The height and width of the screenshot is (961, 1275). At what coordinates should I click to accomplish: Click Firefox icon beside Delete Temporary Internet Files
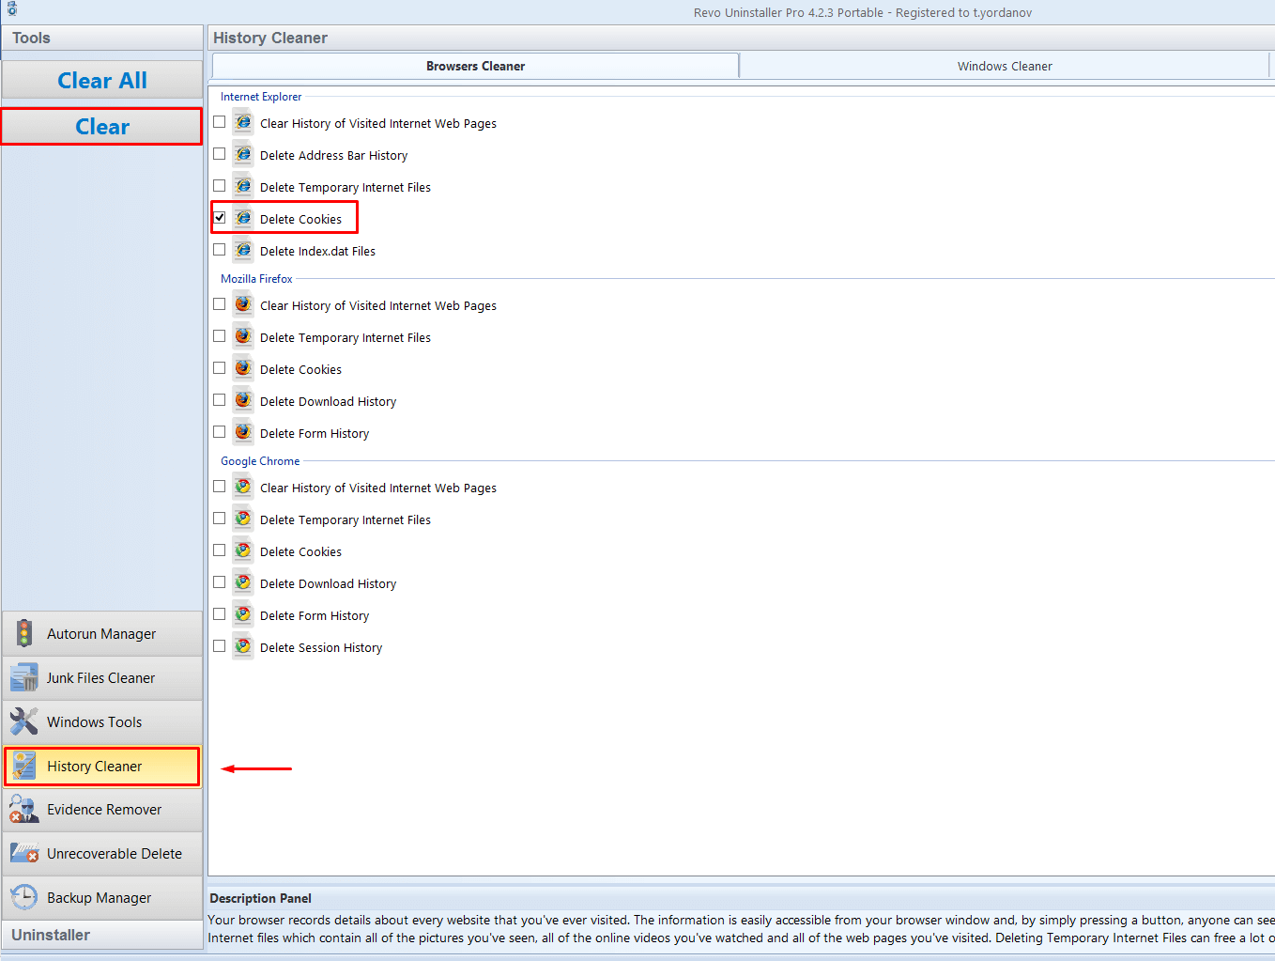[x=243, y=336]
